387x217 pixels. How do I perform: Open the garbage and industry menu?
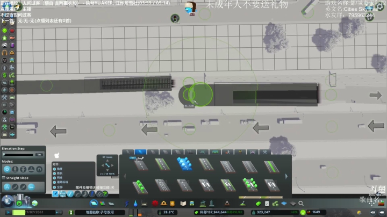click(x=145, y=204)
